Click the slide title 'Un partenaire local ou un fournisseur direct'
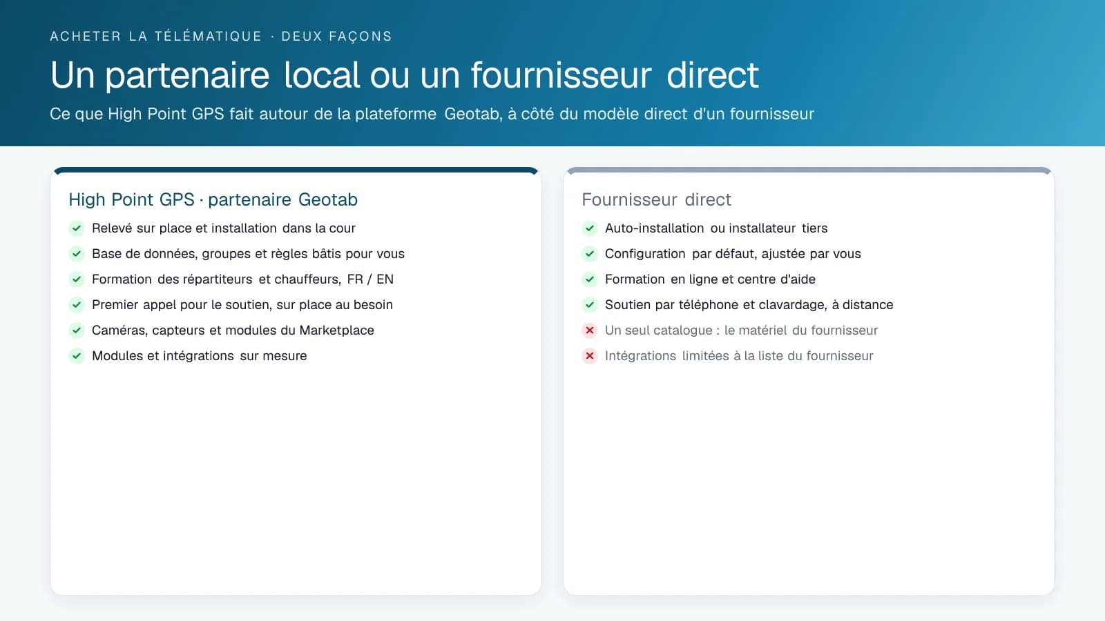1105x621 pixels. tap(405, 75)
